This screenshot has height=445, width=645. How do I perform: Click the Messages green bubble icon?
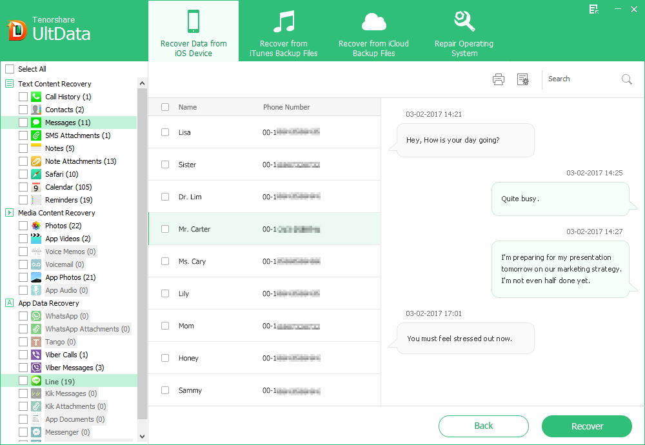pos(36,122)
